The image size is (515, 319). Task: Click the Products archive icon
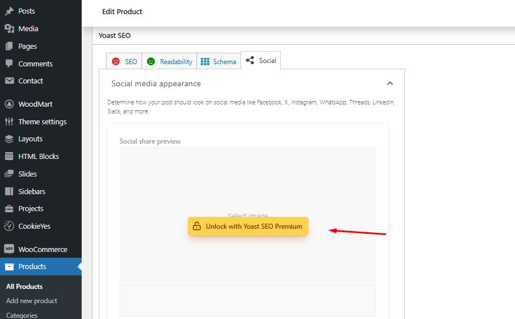tap(9, 267)
